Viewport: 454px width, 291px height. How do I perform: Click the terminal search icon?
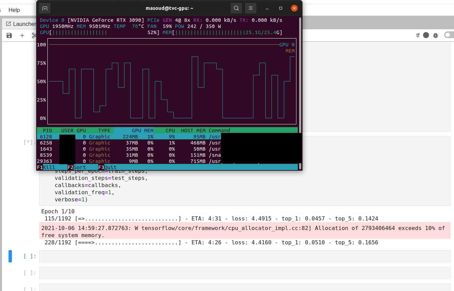click(x=236, y=8)
